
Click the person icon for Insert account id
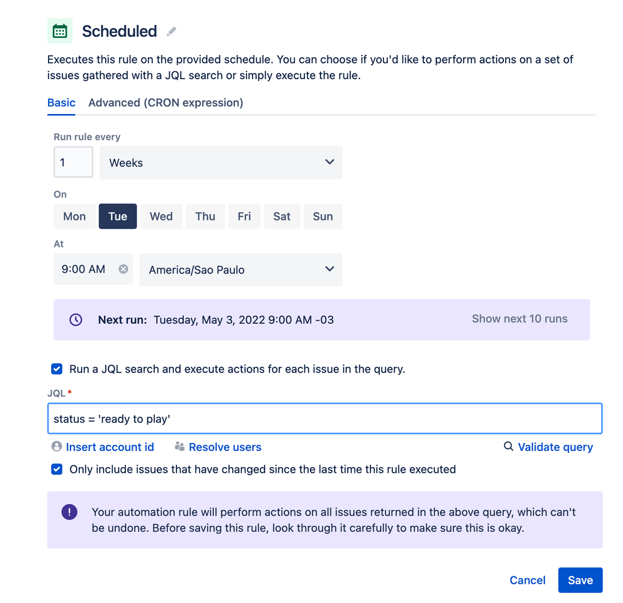(x=57, y=446)
